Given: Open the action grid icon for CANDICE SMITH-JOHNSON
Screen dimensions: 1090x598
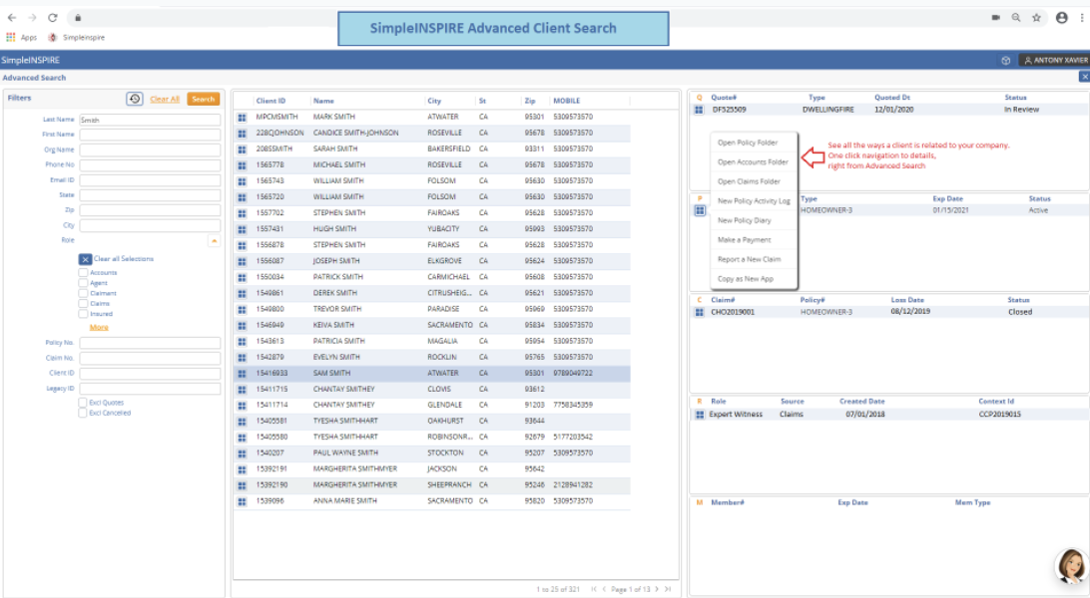Looking at the screenshot, I should click(x=242, y=134).
